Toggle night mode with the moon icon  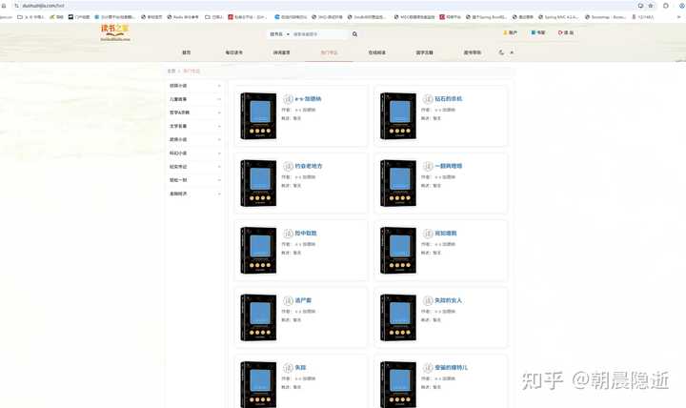501,52
